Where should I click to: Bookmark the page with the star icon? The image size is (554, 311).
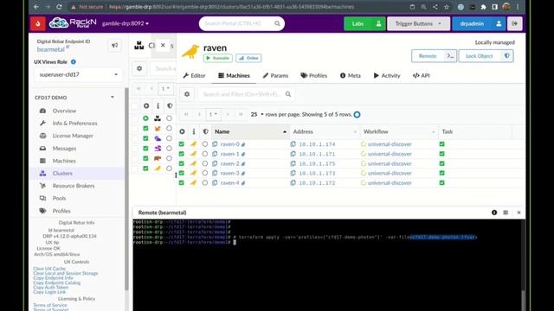pyautogui.click(x=447, y=7)
